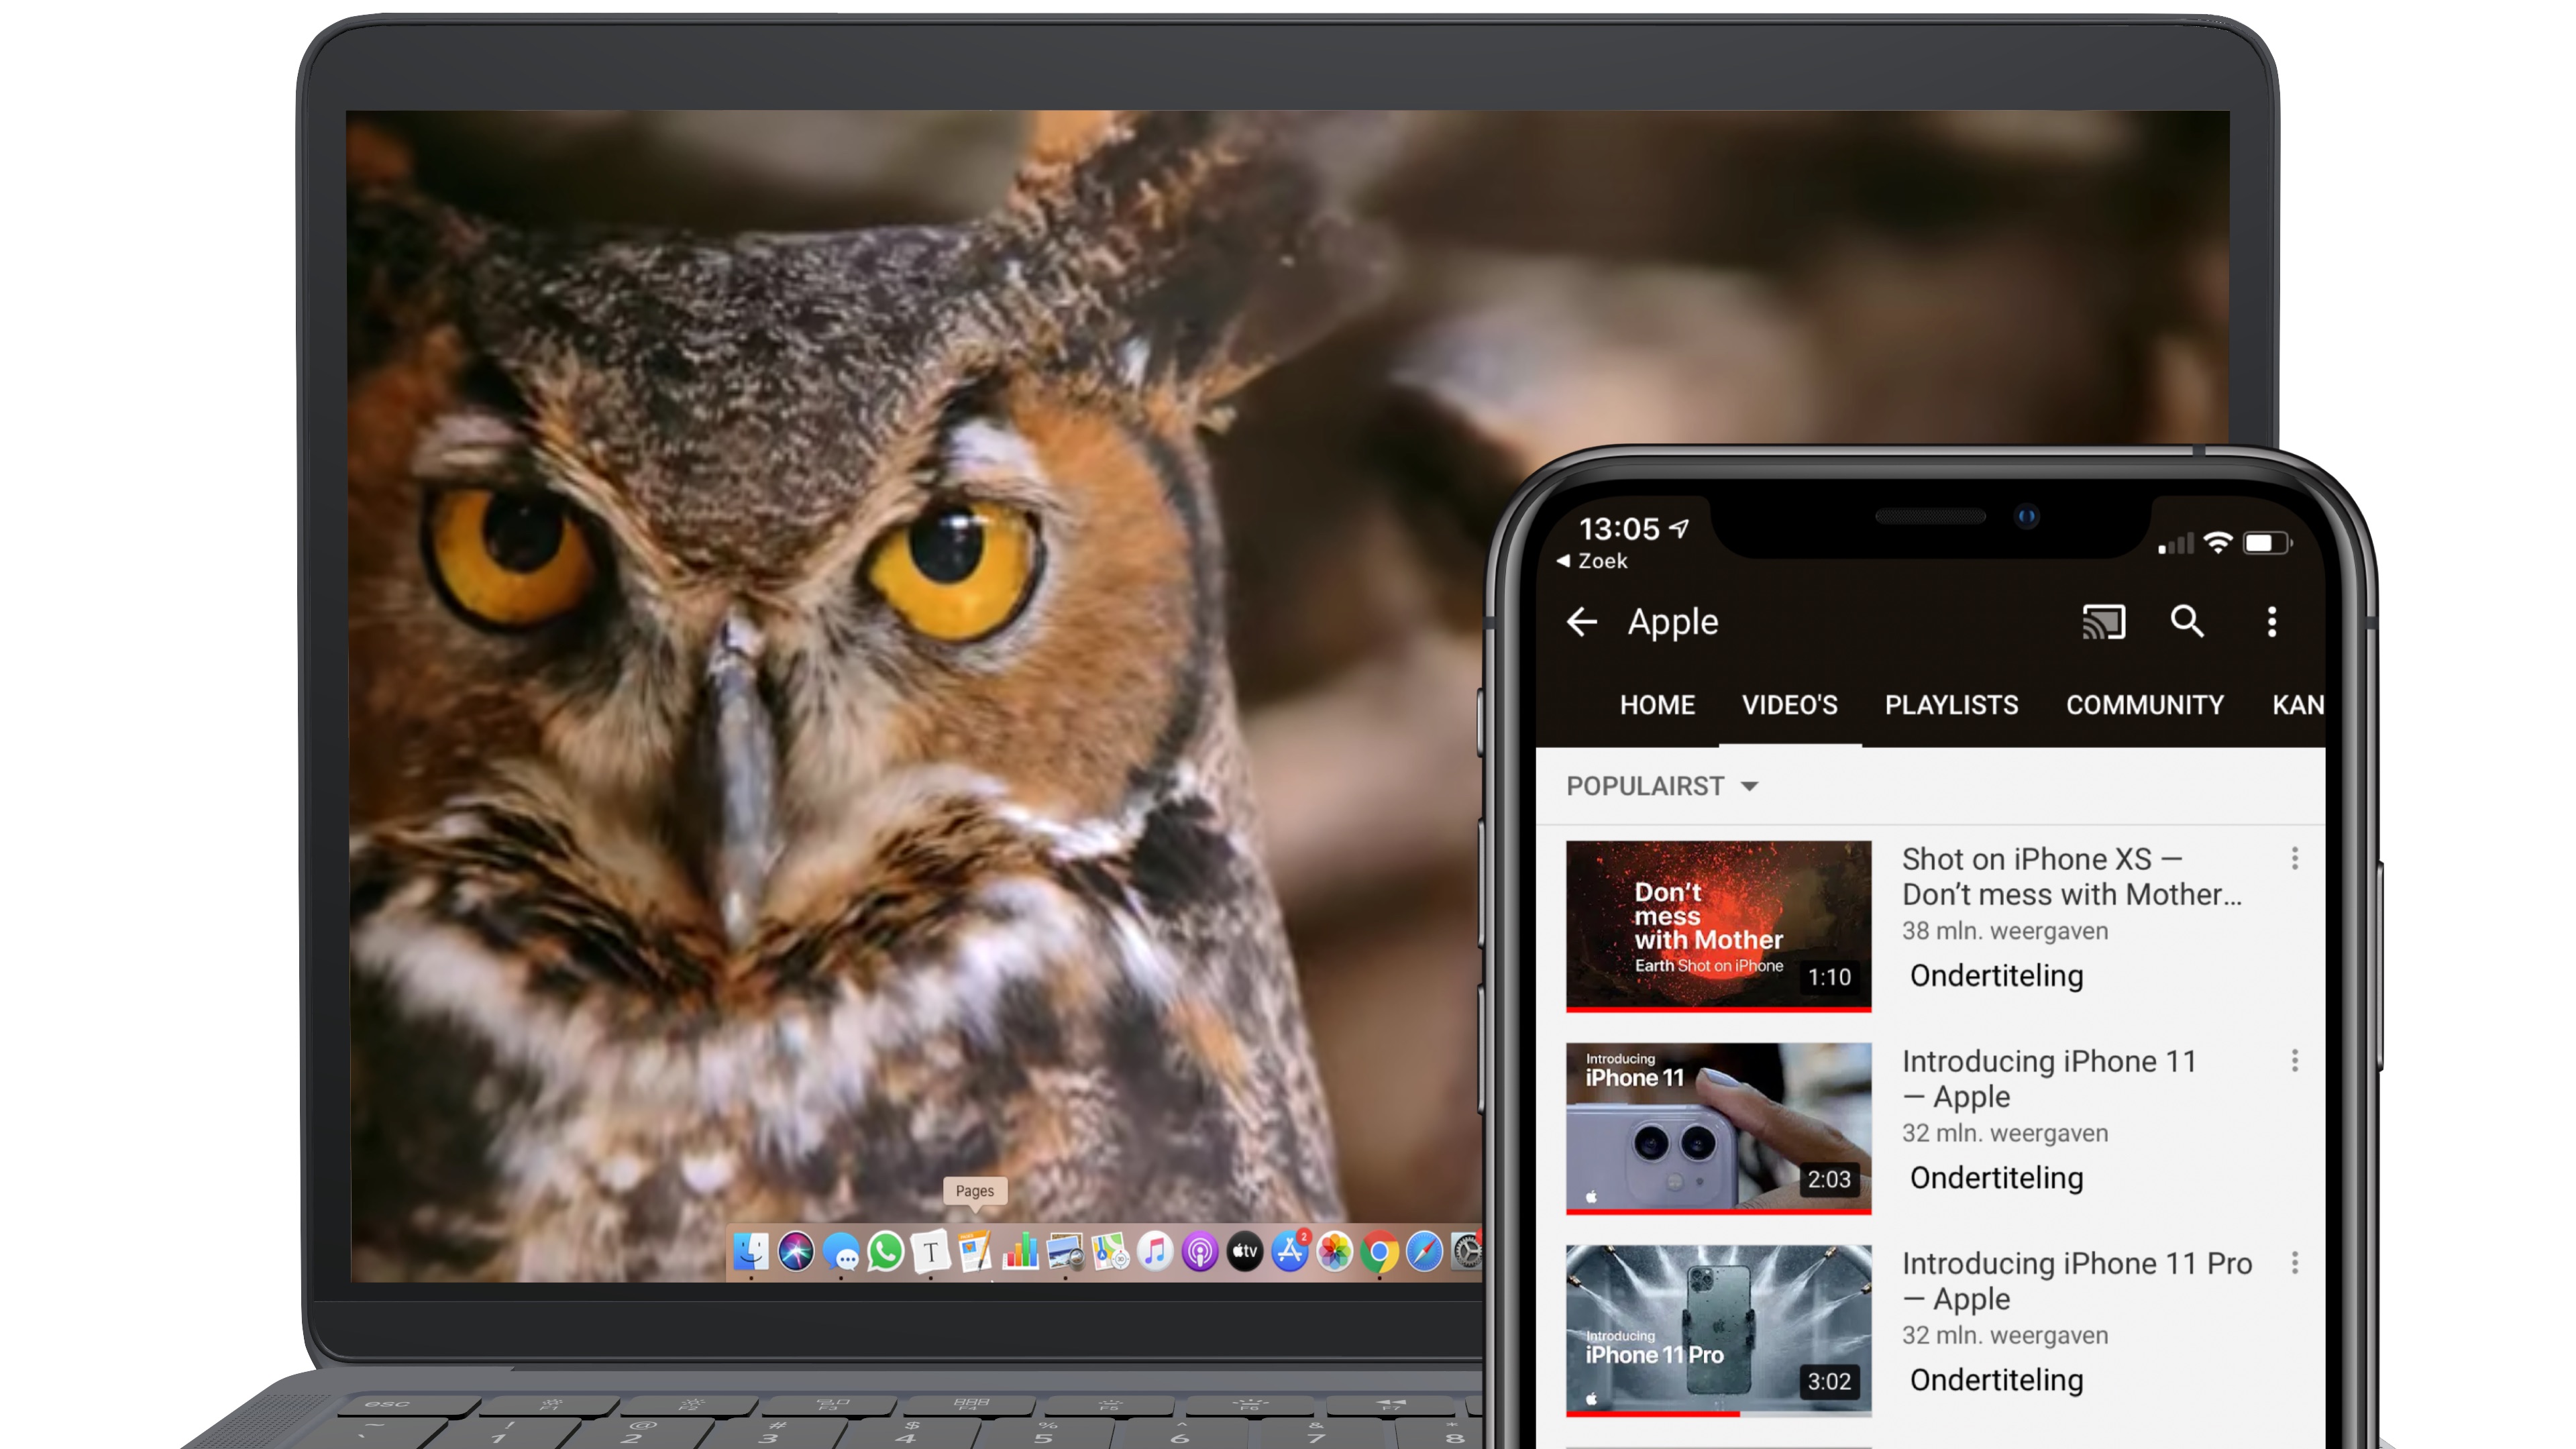This screenshot has width=2576, height=1449.
Task: Toggle Ondertiteling on the iPhone 11 Pro video
Action: coord(1994,1380)
